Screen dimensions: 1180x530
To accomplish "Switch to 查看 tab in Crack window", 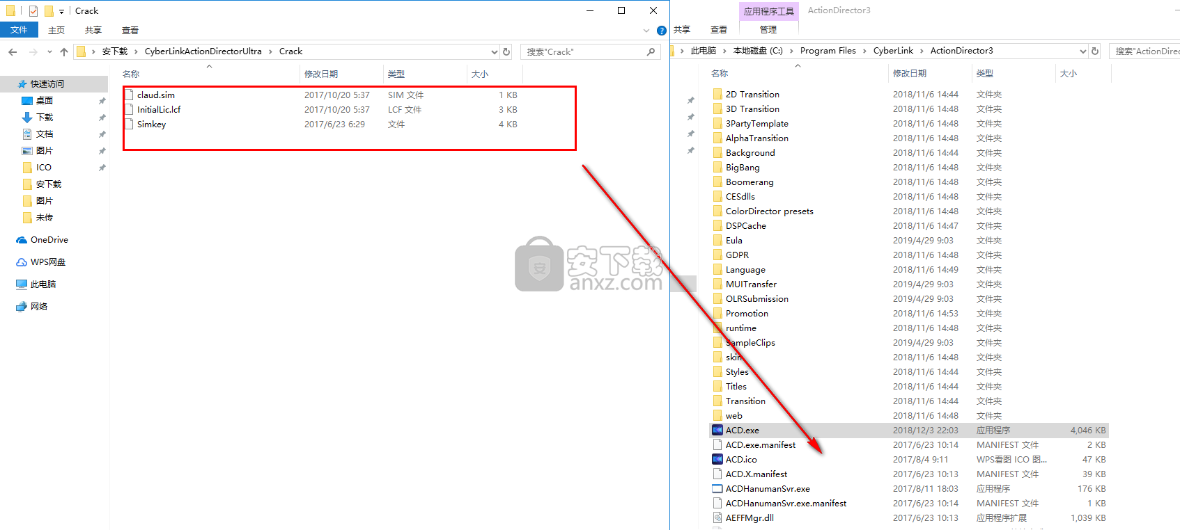I will click(x=130, y=30).
